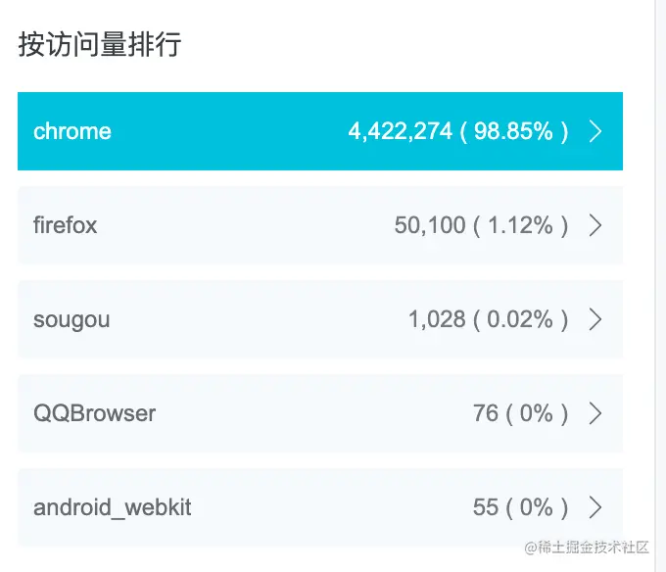Click empty middle area of QQBrowser row
This screenshot has width=666, height=572.
click(314, 413)
